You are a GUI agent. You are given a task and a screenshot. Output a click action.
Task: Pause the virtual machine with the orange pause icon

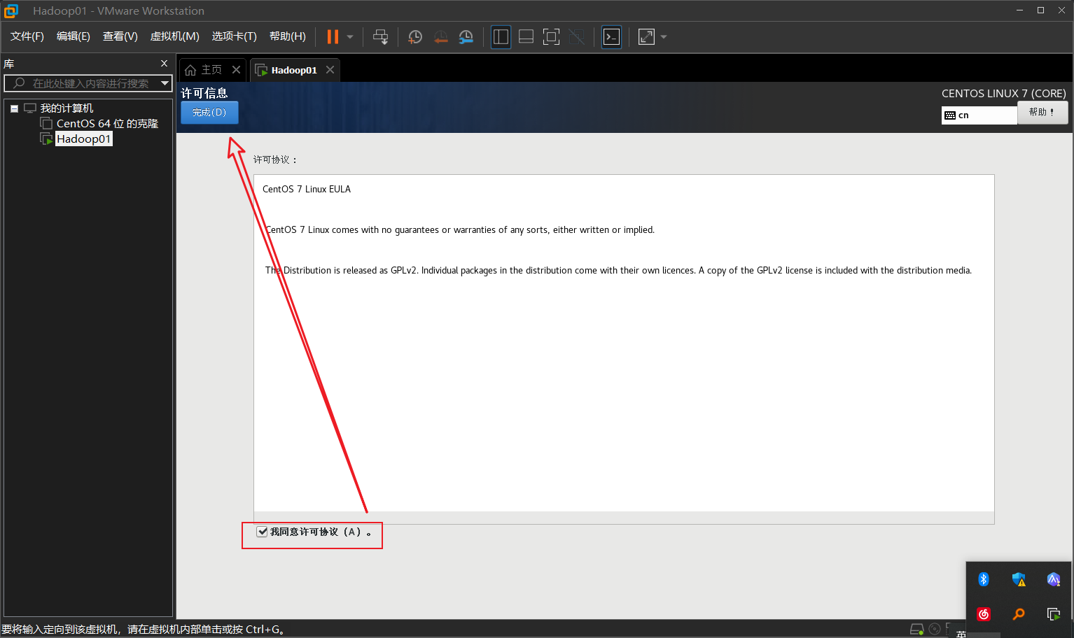(333, 36)
